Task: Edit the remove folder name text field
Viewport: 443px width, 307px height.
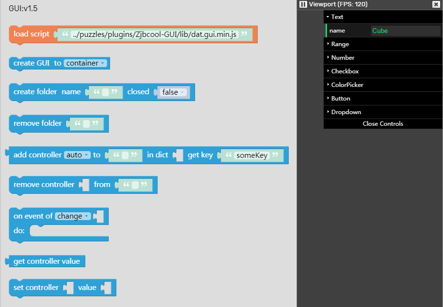Action: [86, 124]
